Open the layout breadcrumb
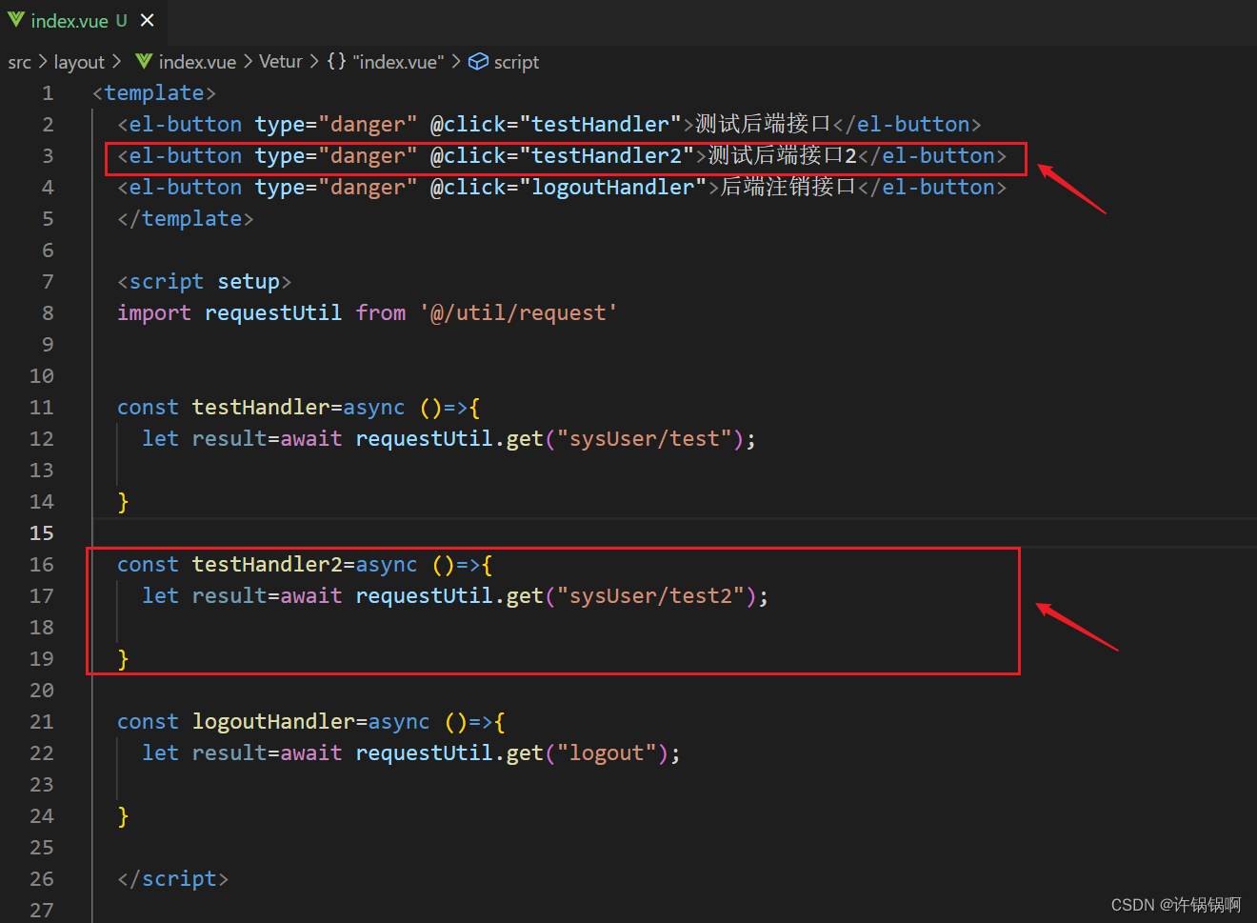Viewport: 1257px width, 923px height. [79, 62]
